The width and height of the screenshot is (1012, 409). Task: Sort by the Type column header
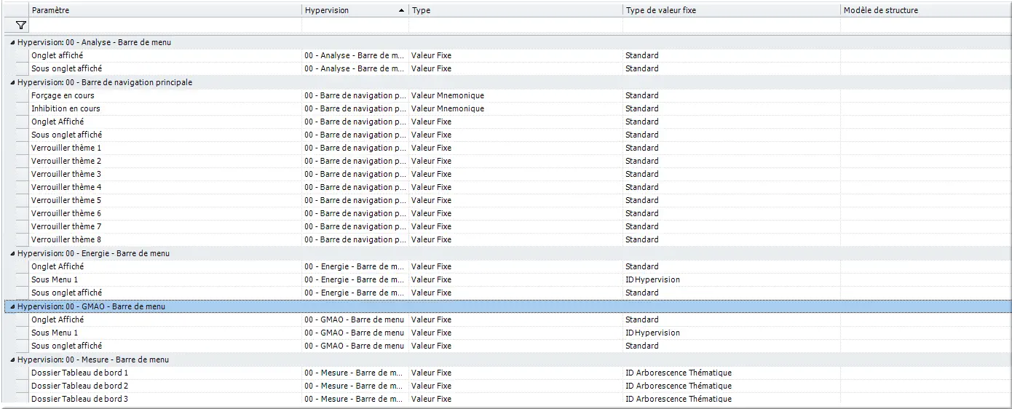[x=515, y=11]
